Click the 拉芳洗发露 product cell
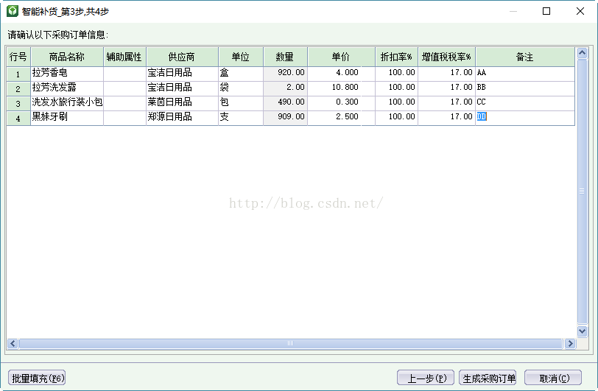The image size is (598, 391). pos(67,88)
